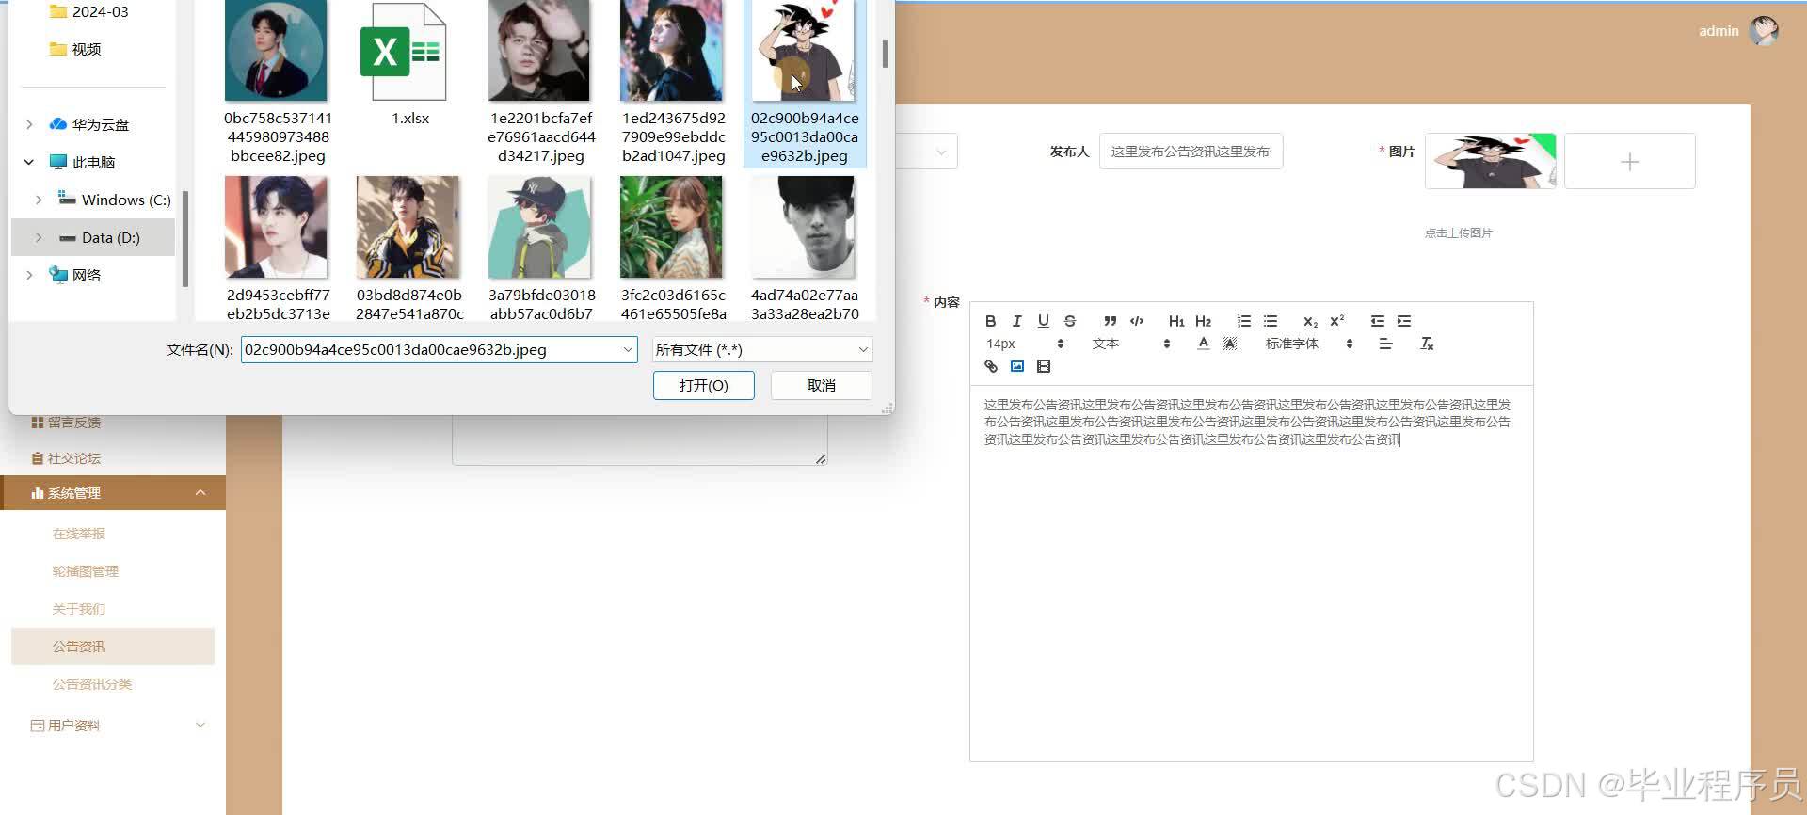Click the 取消 button in file dialog
This screenshot has height=815, width=1807.
coord(821,385)
